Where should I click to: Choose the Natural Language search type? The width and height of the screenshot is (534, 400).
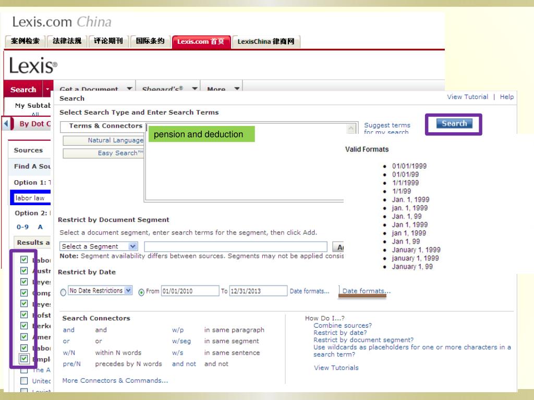click(104, 140)
